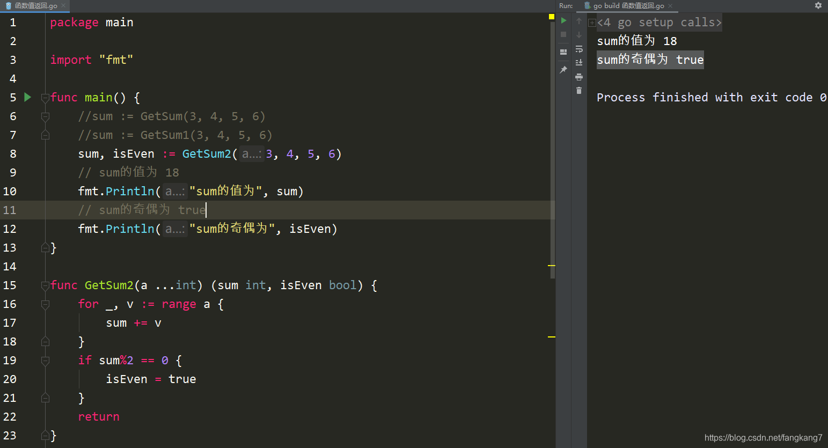
Task: Click the parameter hint on line 10 Println
Action: pos(175,192)
